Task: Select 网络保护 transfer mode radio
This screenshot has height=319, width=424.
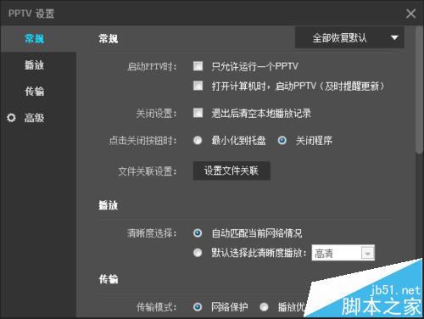Action: click(198, 307)
